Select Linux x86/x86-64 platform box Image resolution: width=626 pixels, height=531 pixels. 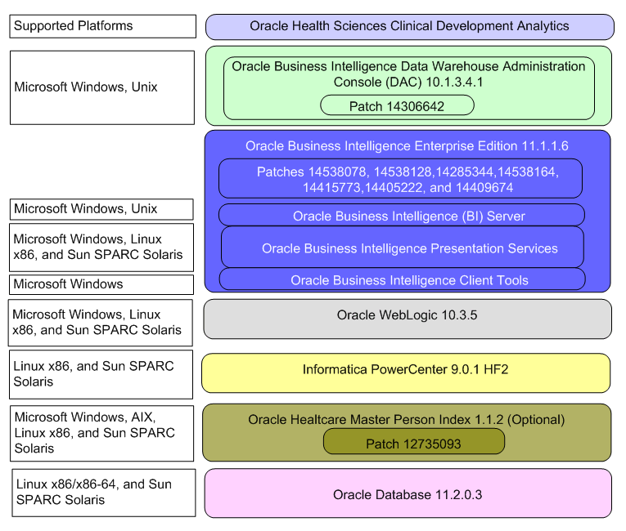pos(104,493)
